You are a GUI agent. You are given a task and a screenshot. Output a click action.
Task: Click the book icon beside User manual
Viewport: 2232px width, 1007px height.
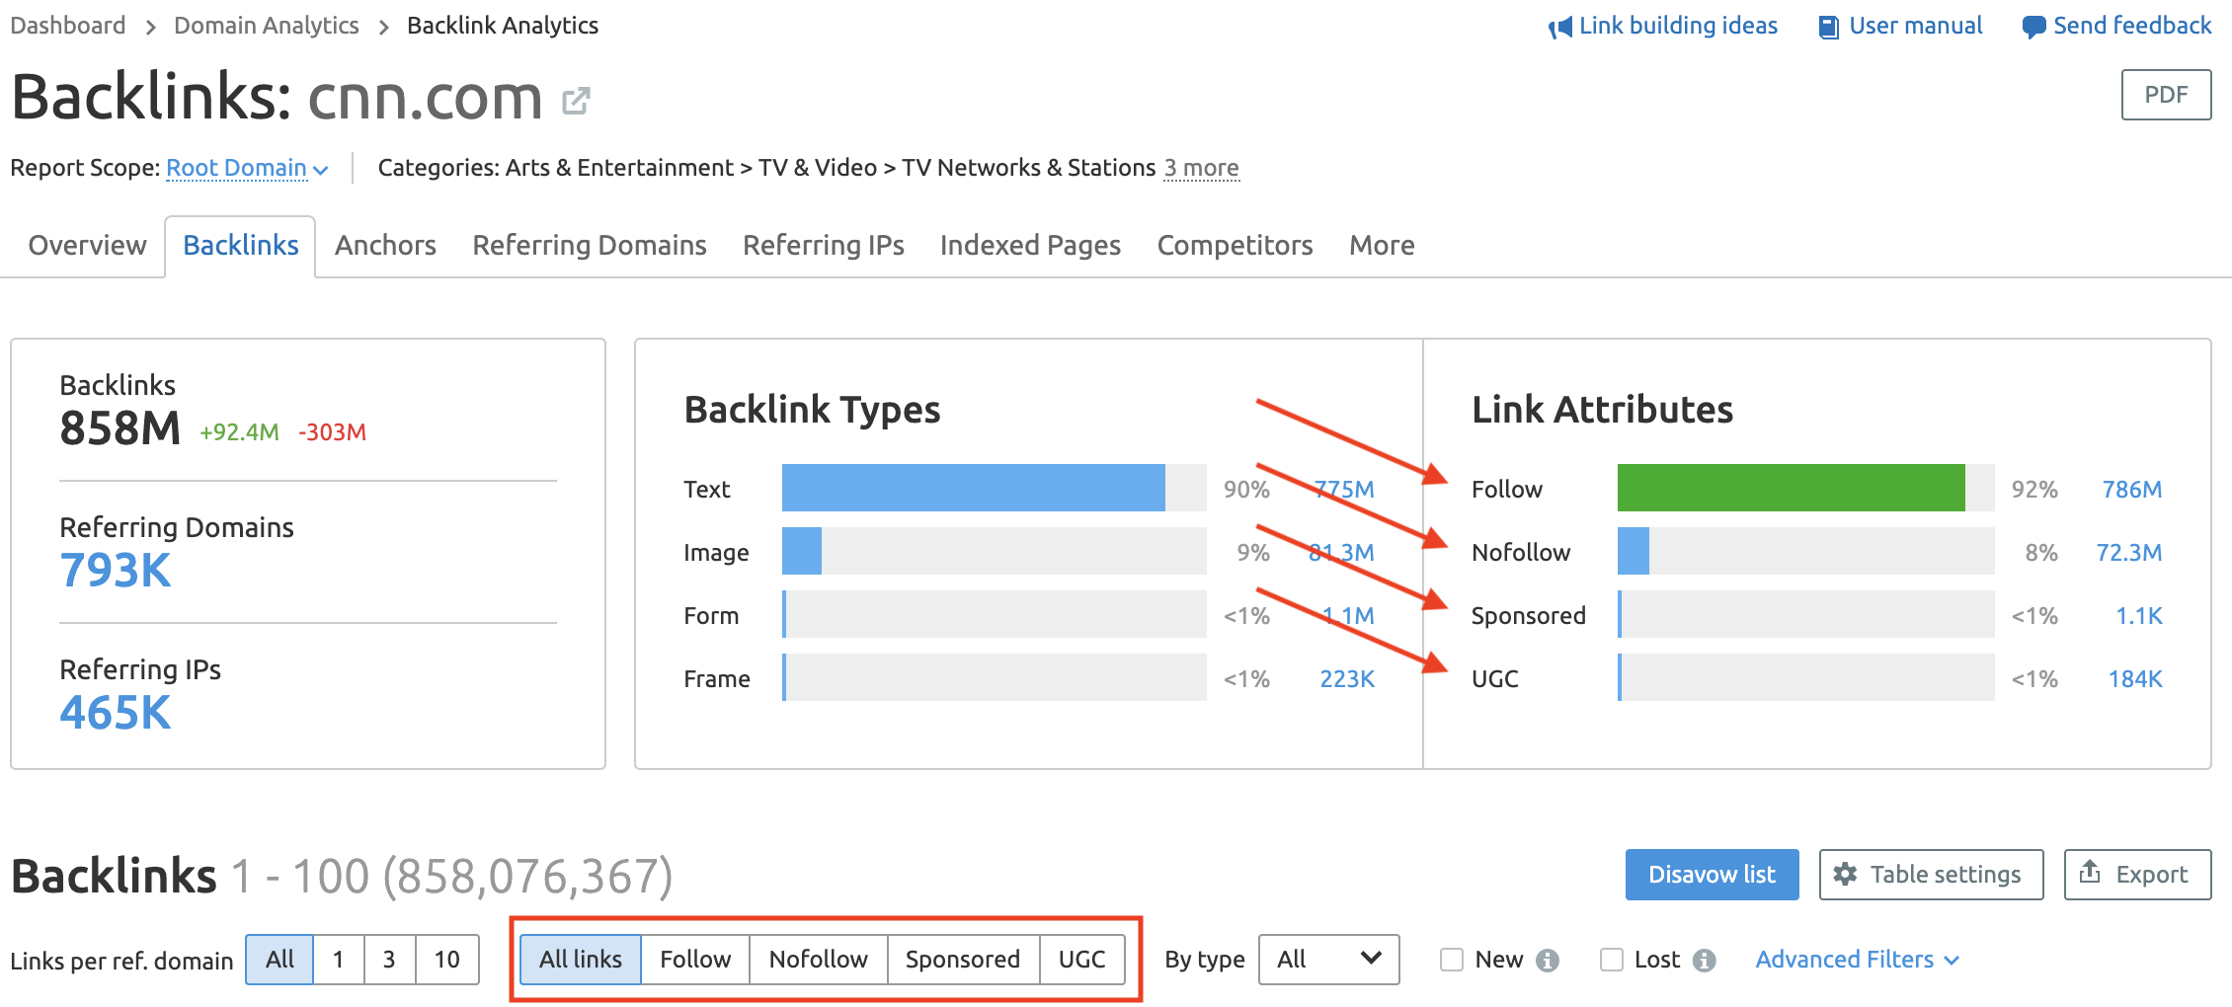[x=1829, y=28]
